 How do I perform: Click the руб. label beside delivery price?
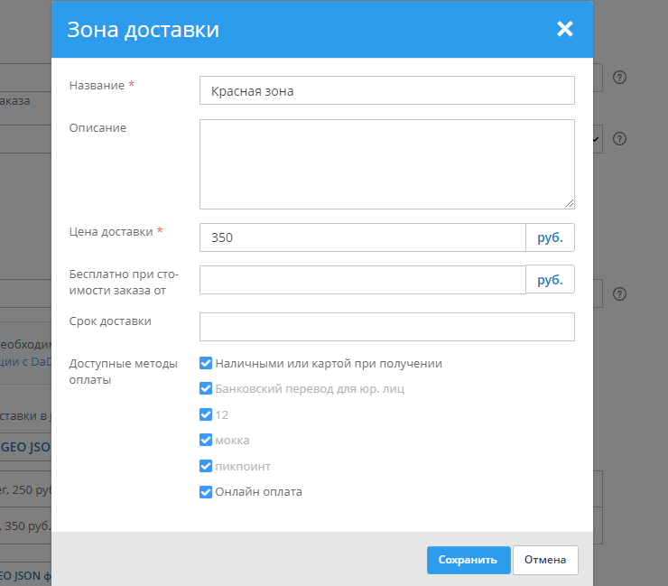[550, 237]
